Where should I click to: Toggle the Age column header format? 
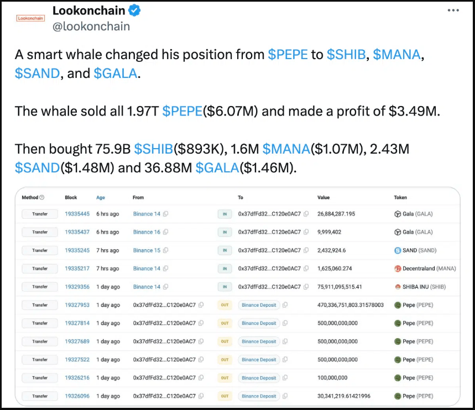tap(101, 197)
